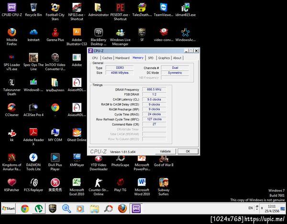Screen dimensions: 287x224
Task: Click the Start button on taskbar
Action: (x=9, y=208)
